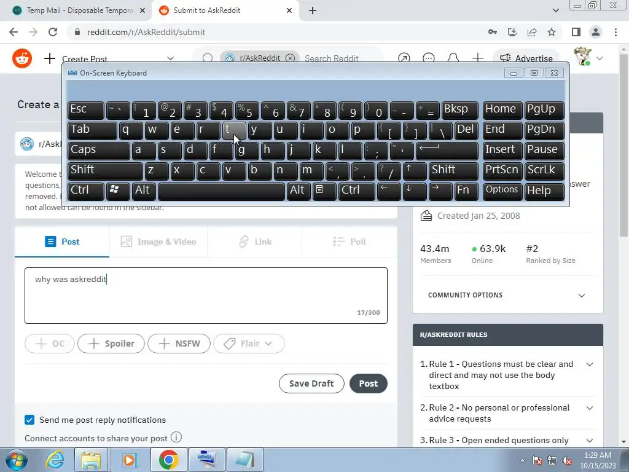Open the Chrome side panel icon

pyautogui.click(x=576, y=32)
